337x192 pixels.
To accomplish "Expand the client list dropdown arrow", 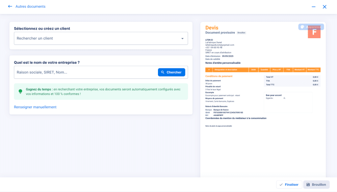I will [182, 39].
